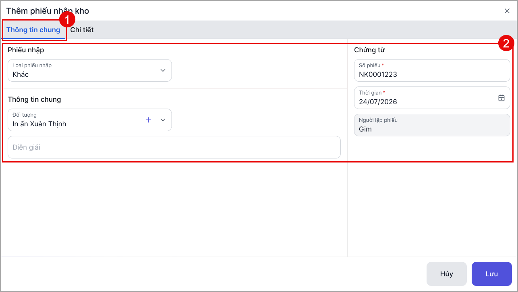This screenshot has width=518, height=292.
Task: Click the Chứng từ section heading
Action: 369,50
